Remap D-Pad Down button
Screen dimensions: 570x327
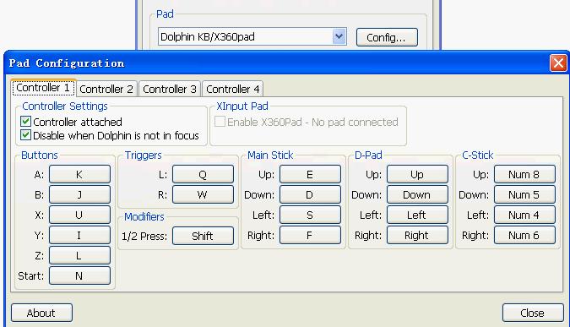417,194
